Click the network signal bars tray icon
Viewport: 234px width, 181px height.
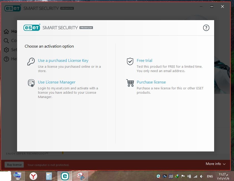point(195,176)
